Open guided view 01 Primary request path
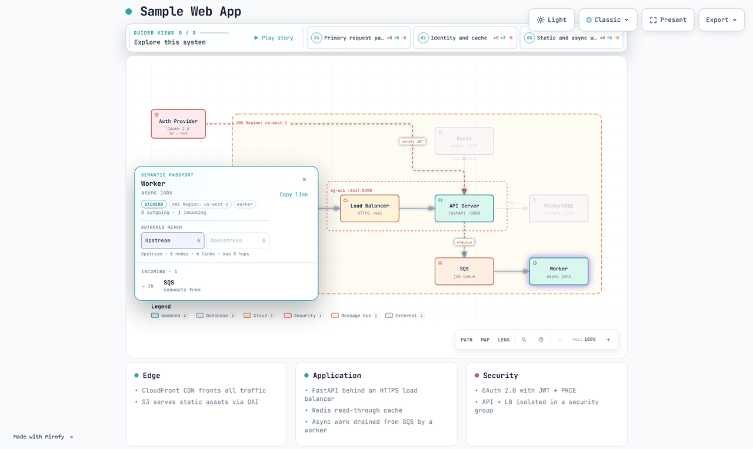Image resolution: width=753 pixels, height=449 pixels. click(359, 38)
